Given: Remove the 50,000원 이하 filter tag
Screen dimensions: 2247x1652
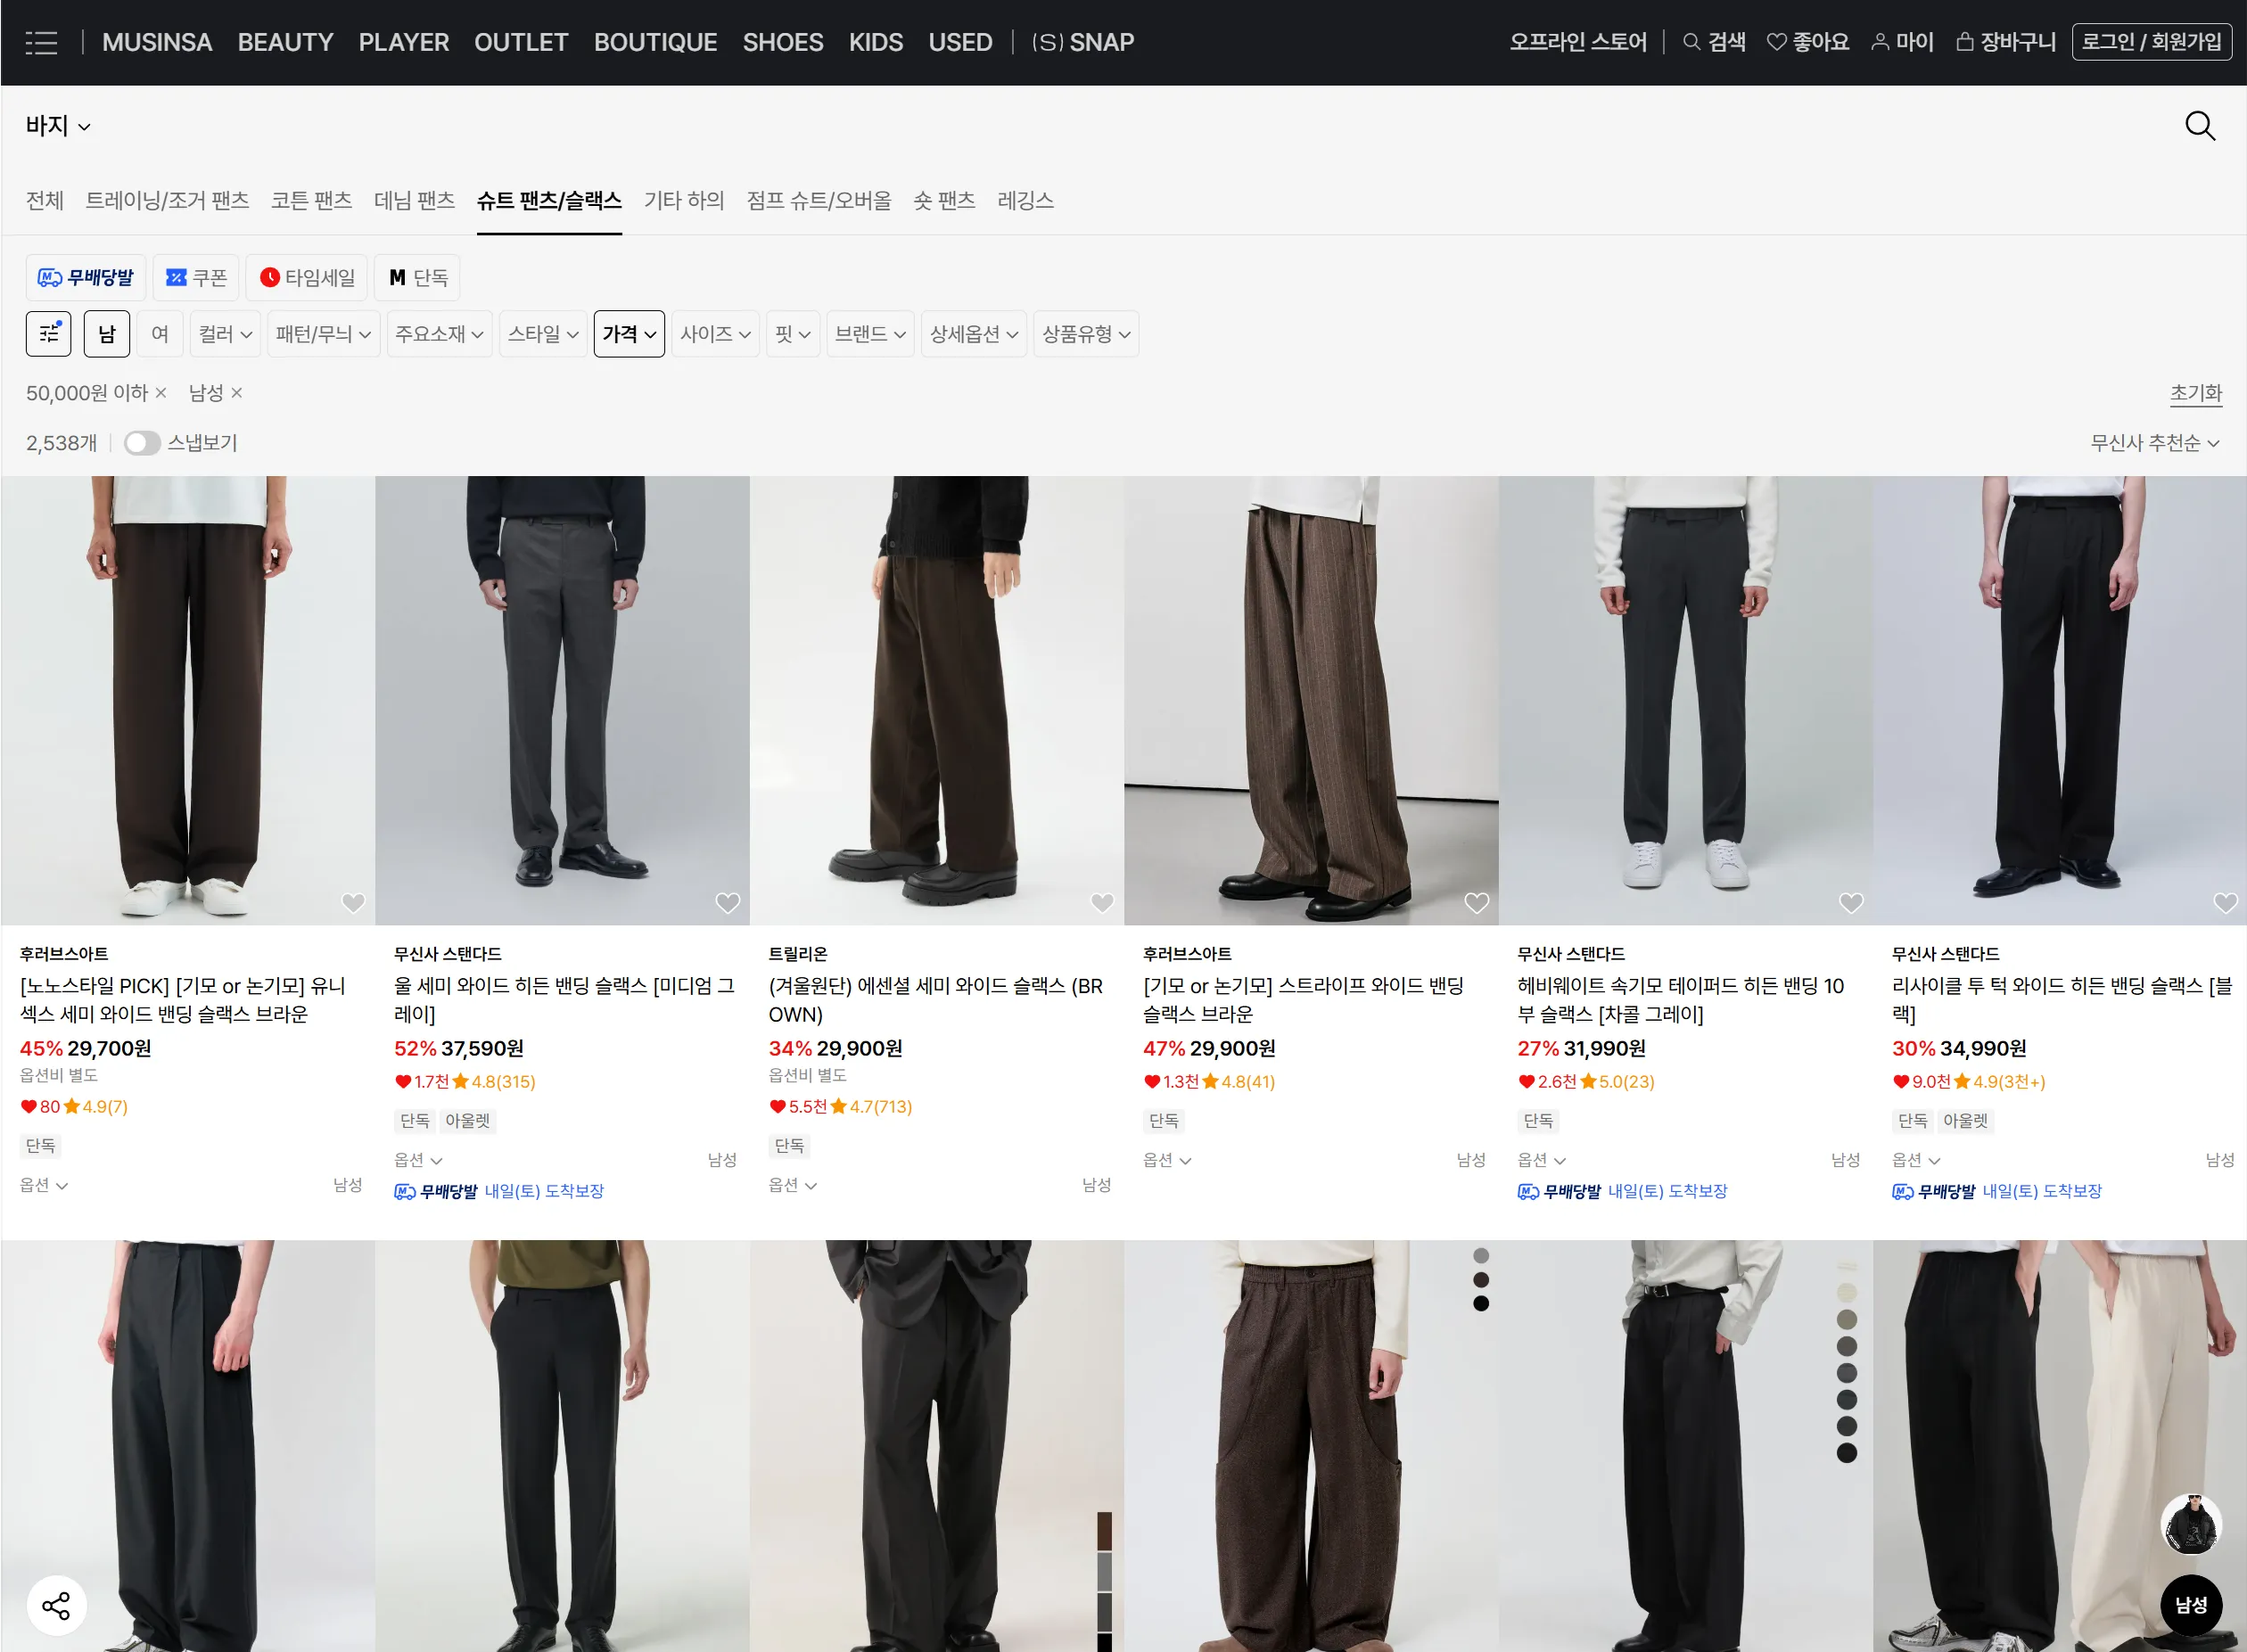Looking at the screenshot, I should 161,393.
